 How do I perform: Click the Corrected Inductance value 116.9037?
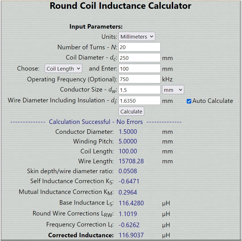point(131,235)
